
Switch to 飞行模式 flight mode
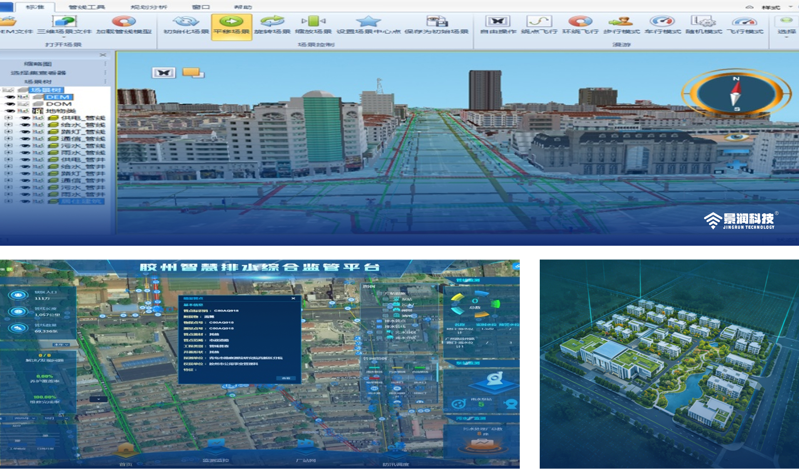(744, 25)
